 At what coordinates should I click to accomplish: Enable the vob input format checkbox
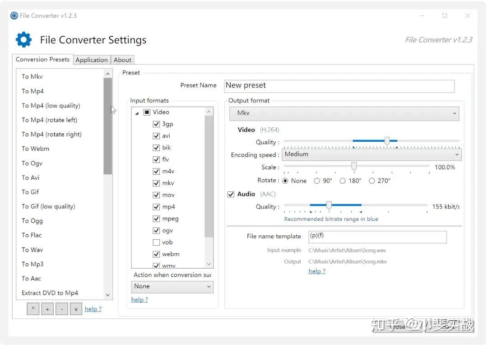(x=156, y=242)
